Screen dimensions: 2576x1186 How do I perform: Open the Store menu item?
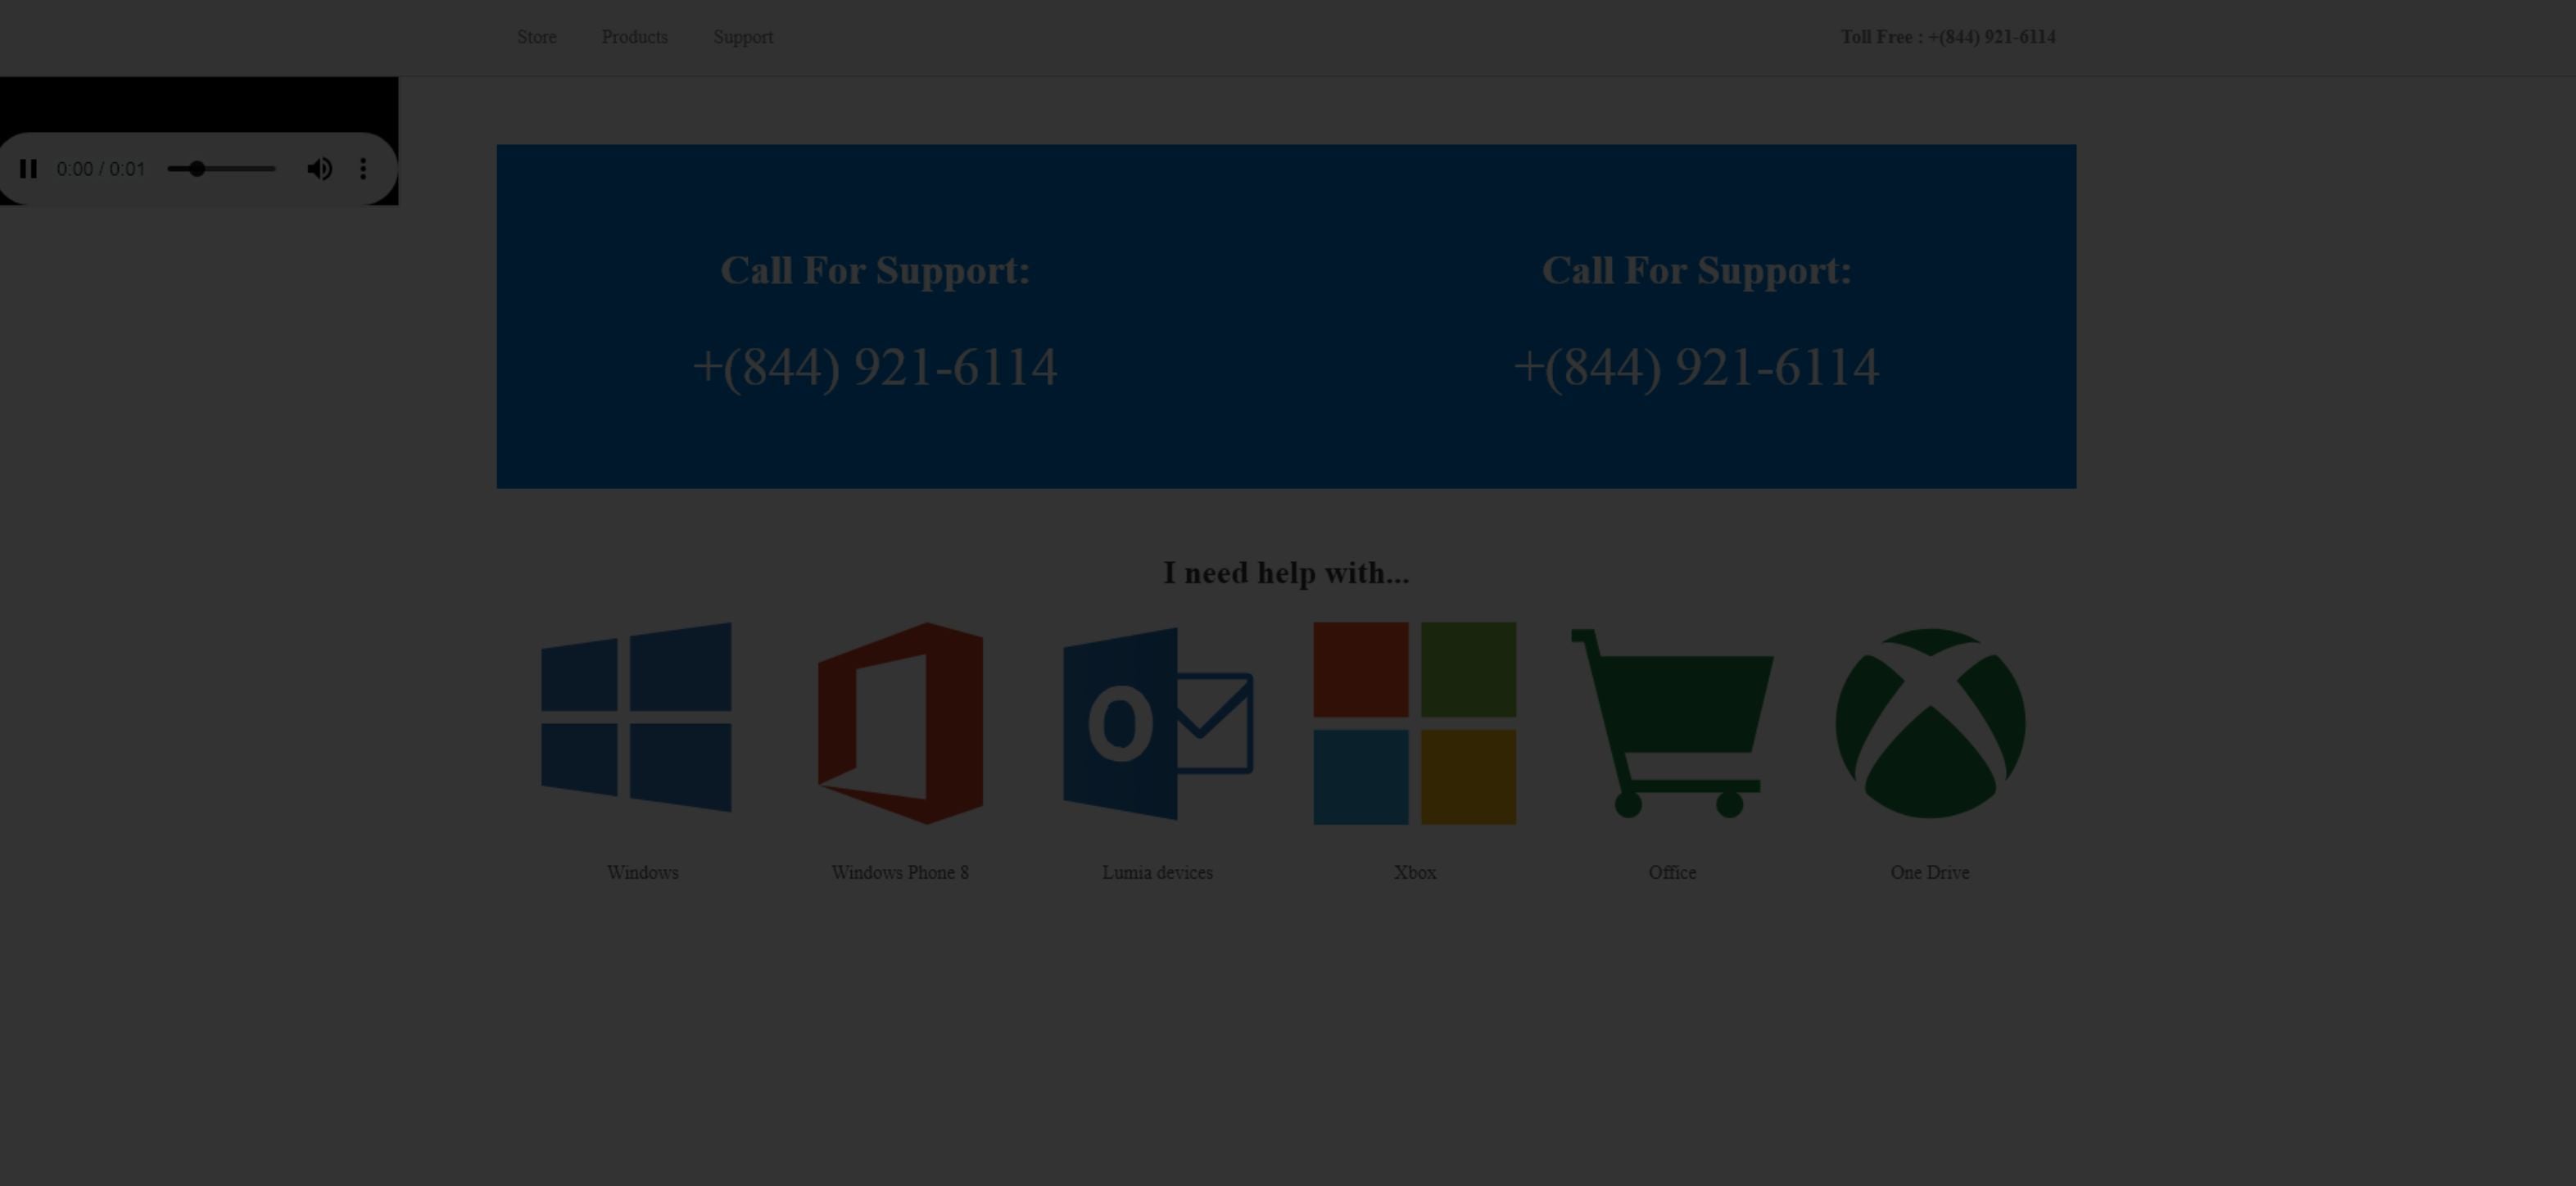[536, 37]
